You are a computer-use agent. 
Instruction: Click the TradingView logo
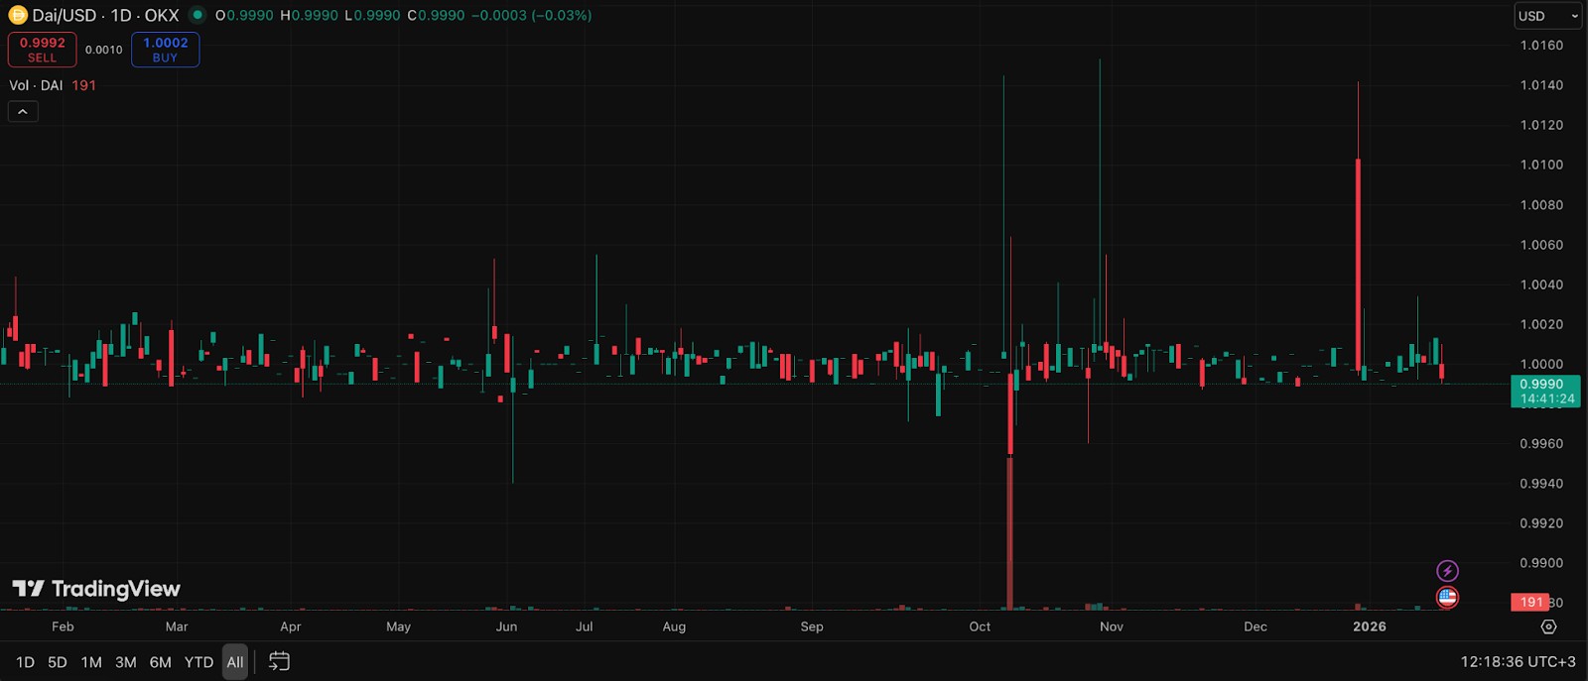coord(96,589)
